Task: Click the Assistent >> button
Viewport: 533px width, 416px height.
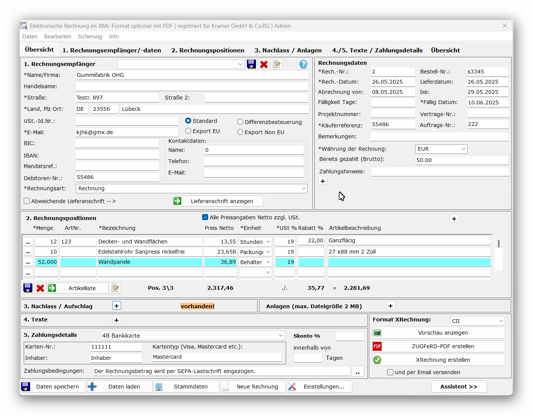Action: [459, 387]
